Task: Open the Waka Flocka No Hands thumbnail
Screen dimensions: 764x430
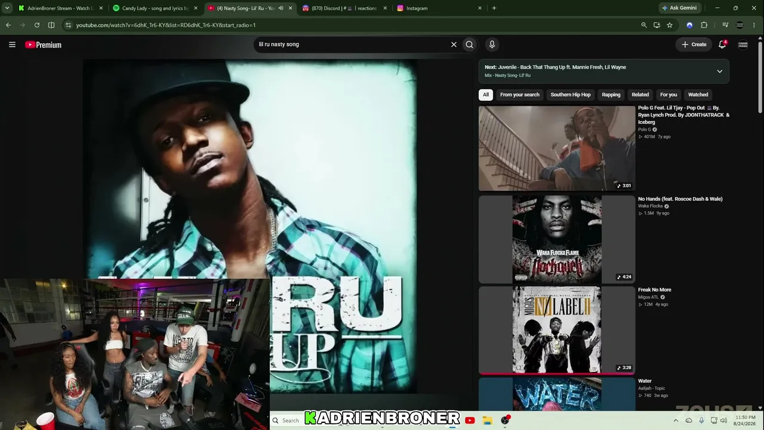Action: click(557, 239)
